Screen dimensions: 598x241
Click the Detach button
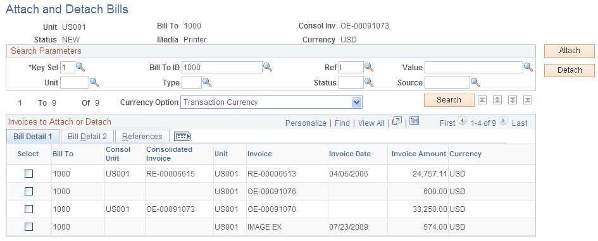click(x=570, y=70)
